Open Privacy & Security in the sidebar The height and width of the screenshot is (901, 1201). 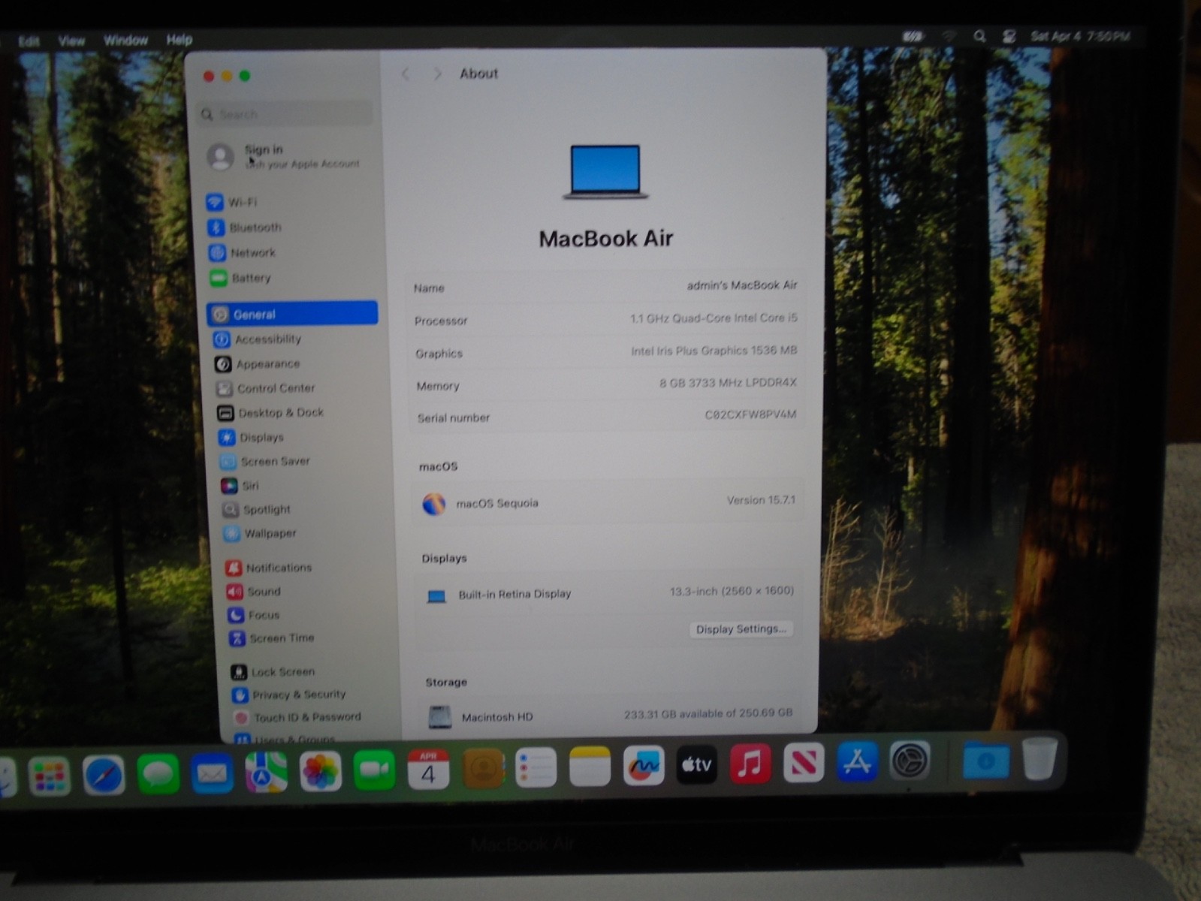[x=289, y=695]
